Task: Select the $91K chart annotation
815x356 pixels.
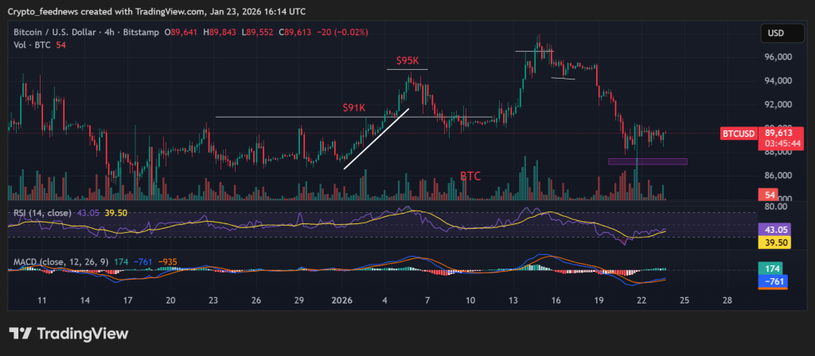Action: [x=354, y=108]
